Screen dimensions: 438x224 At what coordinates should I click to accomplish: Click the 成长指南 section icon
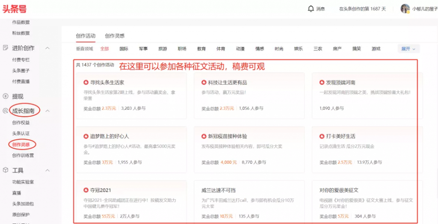pos(5,111)
